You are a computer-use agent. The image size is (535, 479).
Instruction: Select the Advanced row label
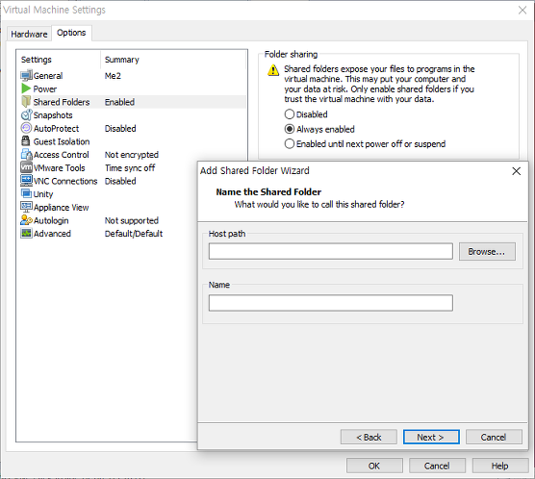[x=52, y=234]
